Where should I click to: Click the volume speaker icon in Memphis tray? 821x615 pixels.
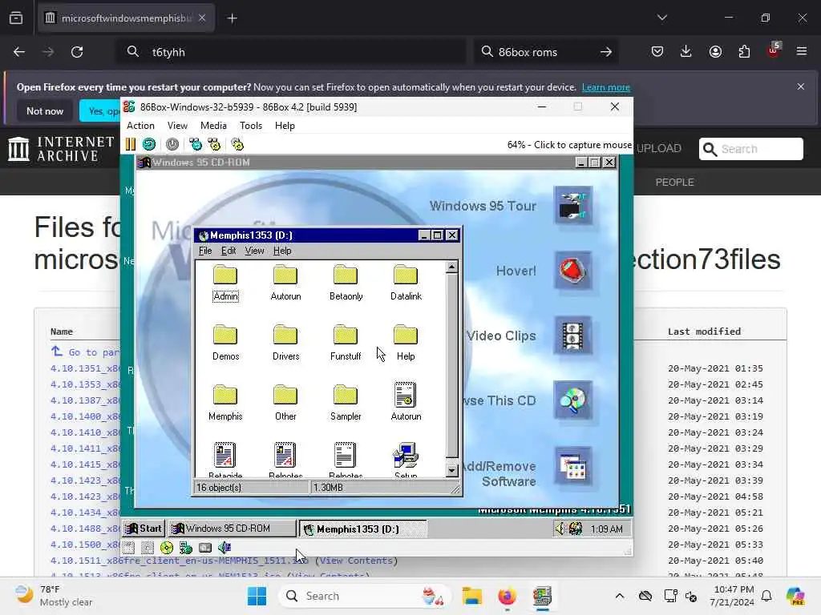[x=560, y=529]
